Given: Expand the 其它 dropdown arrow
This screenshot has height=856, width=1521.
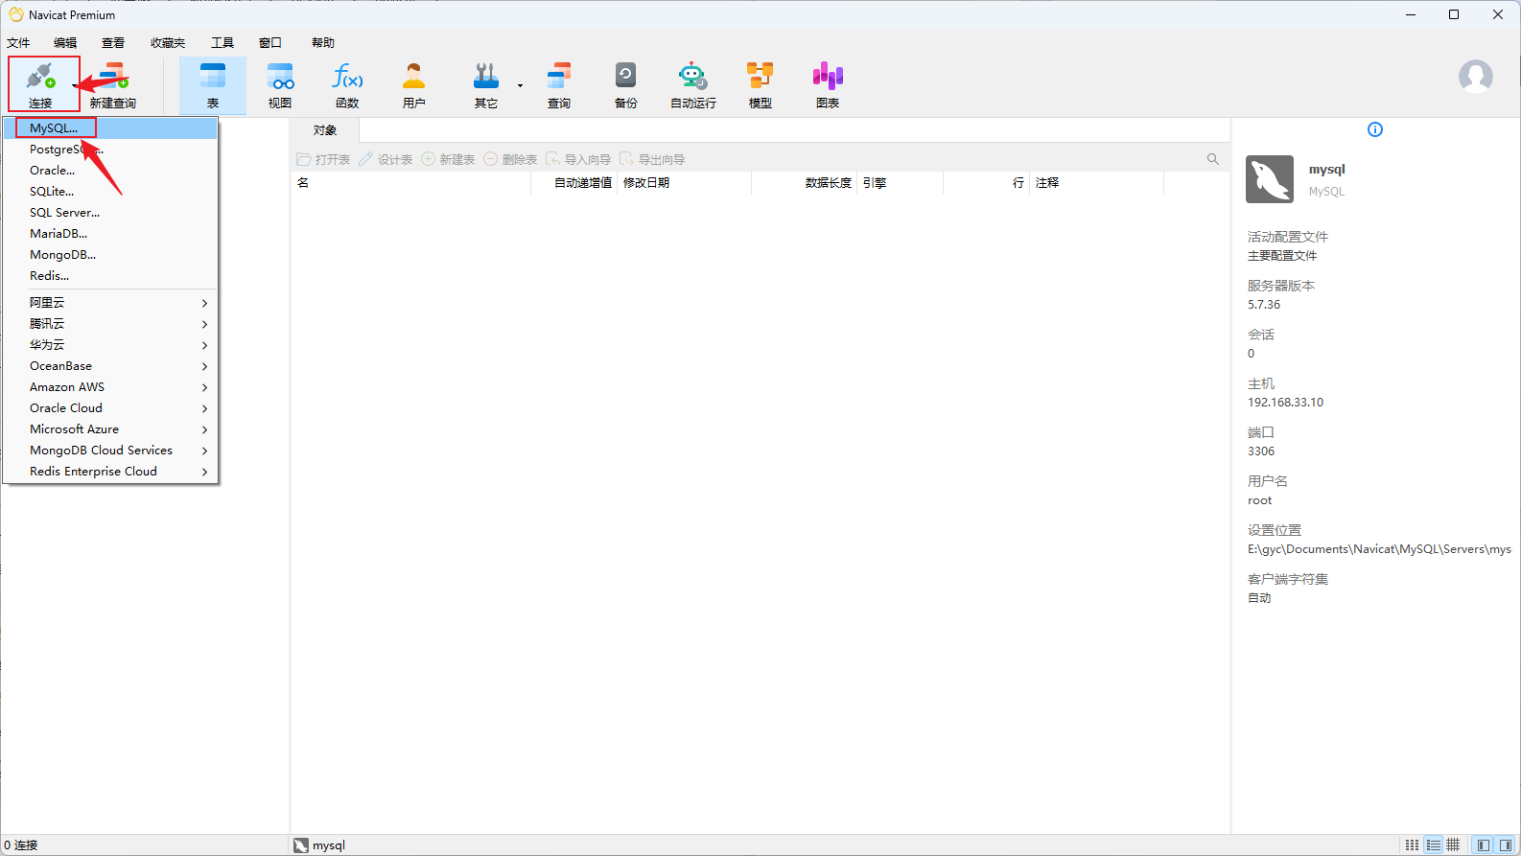Looking at the screenshot, I should (520, 85).
